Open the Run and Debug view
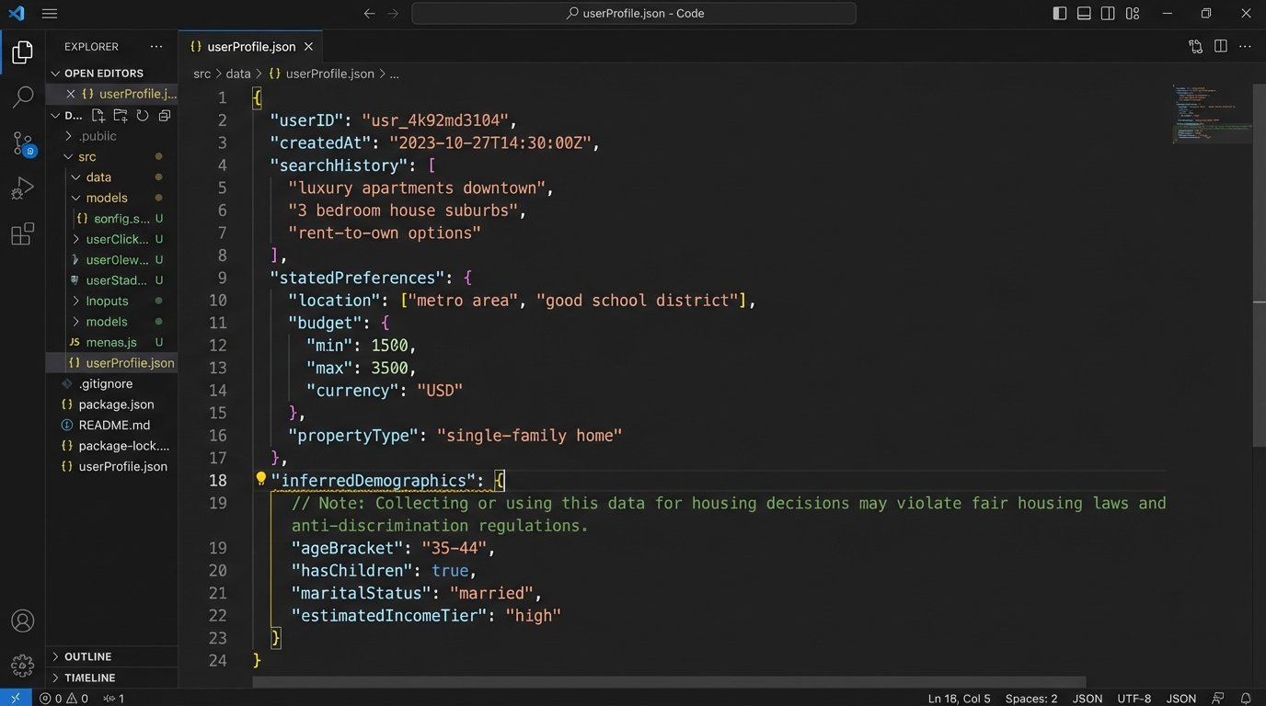This screenshot has height=706, width=1266. tap(23, 188)
